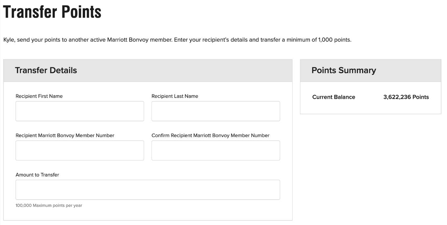
Task: Click the "100,000 Maximum points per year" hint
Action: [49, 206]
